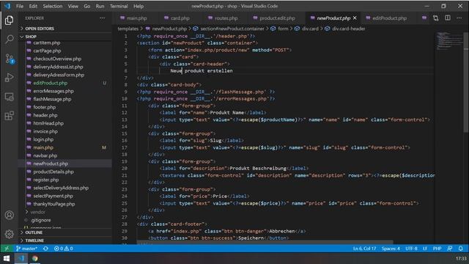The height and width of the screenshot is (264, 469).
Task: Open the Remote Explorer view
Action: click(x=10, y=97)
